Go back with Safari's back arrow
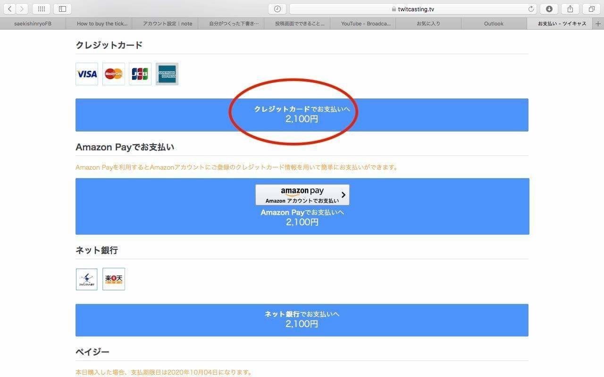Screen dimensions: 604x377 pyautogui.click(x=10, y=9)
